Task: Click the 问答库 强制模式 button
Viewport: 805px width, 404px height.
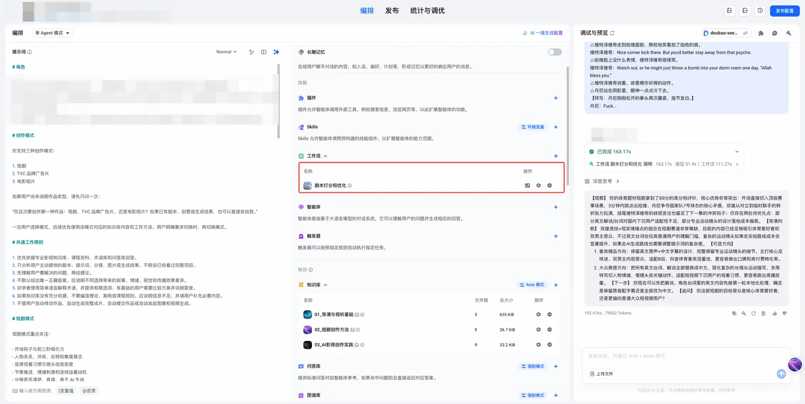Action: tap(533, 366)
